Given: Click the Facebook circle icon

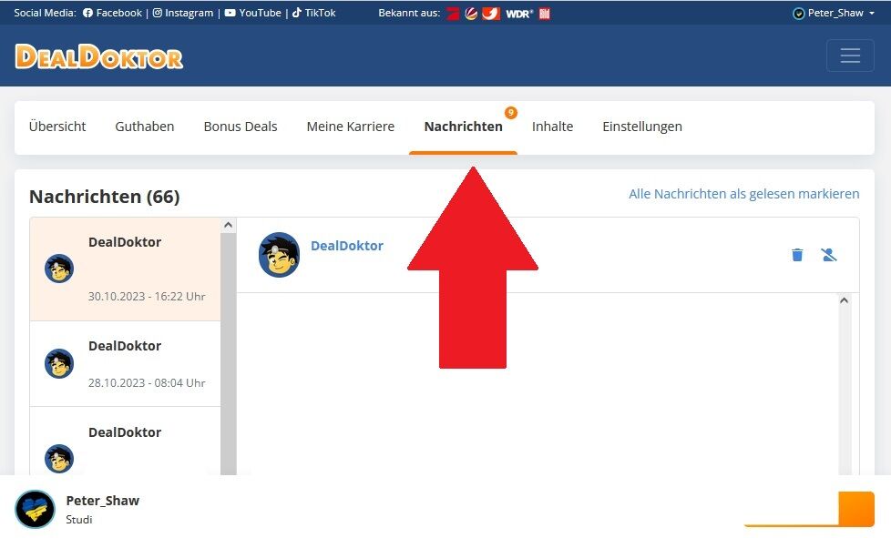Looking at the screenshot, I should (87, 13).
